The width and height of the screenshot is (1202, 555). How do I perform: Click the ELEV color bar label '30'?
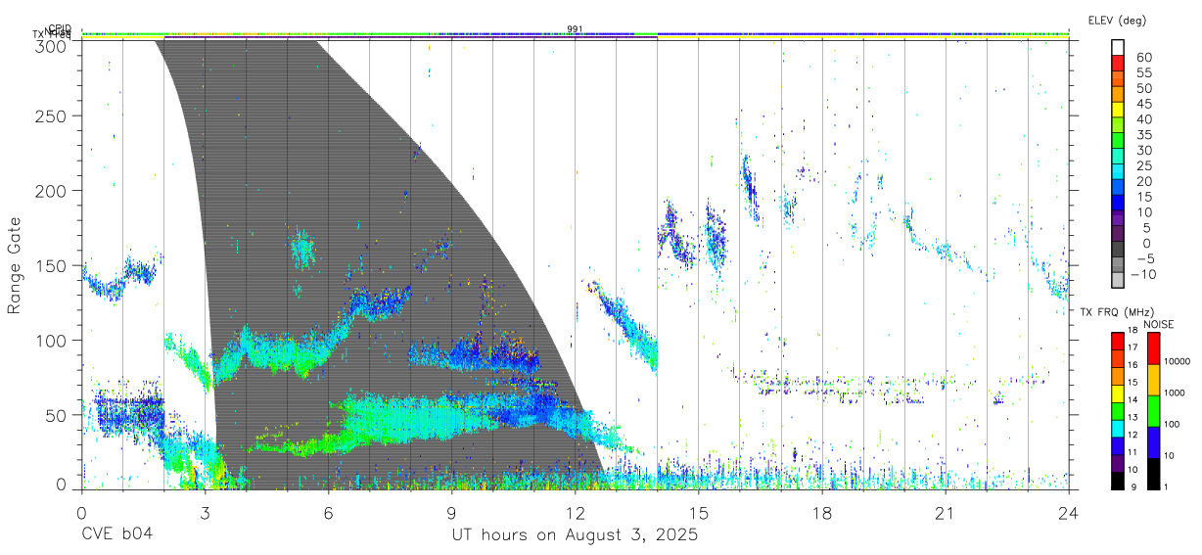point(1144,150)
